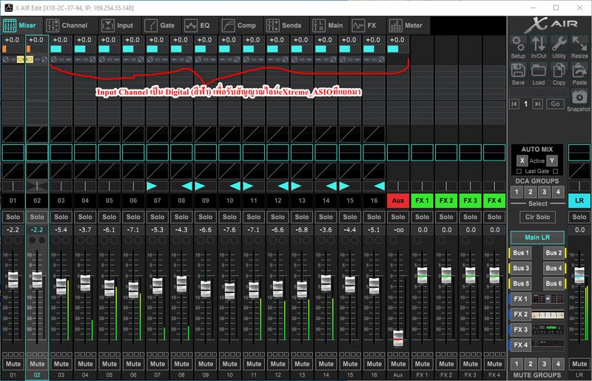Open FX 4 effect thumbnail
Viewport: 592px width, 381px height.
pyautogui.click(x=548, y=345)
